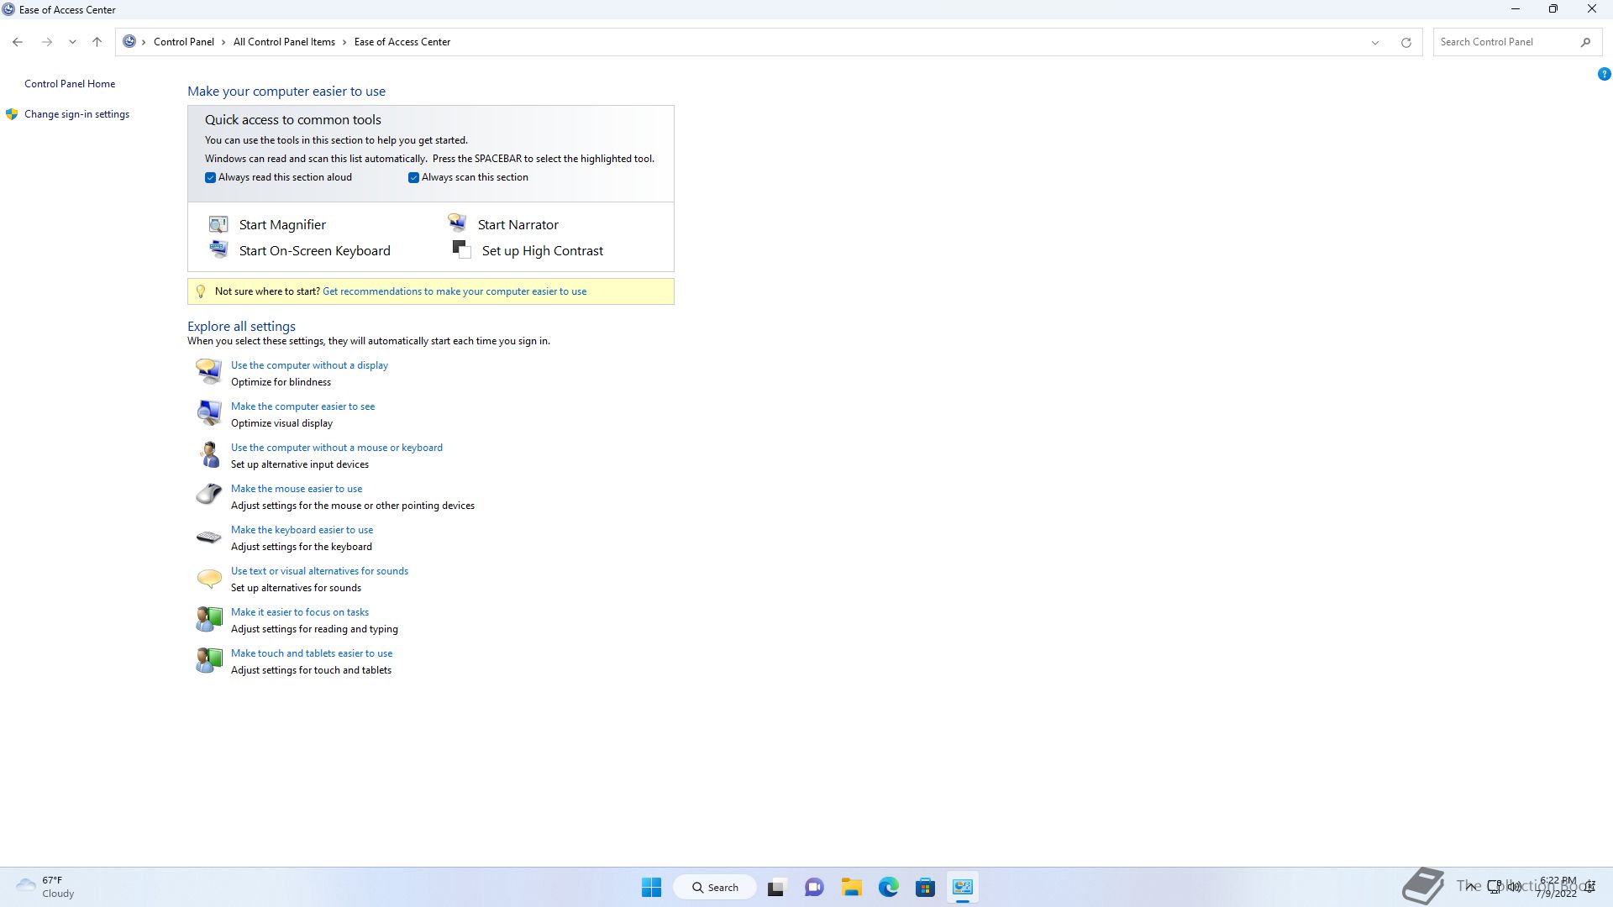1613x907 pixels.
Task: Click the High Contrast icon
Action: (x=461, y=249)
